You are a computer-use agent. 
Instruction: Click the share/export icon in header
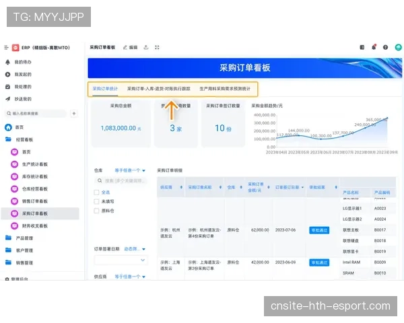tap(146, 47)
